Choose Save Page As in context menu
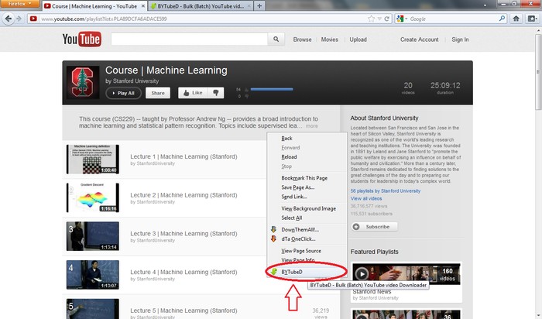The height and width of the screenshot is (319, 542). coord(297,187)
